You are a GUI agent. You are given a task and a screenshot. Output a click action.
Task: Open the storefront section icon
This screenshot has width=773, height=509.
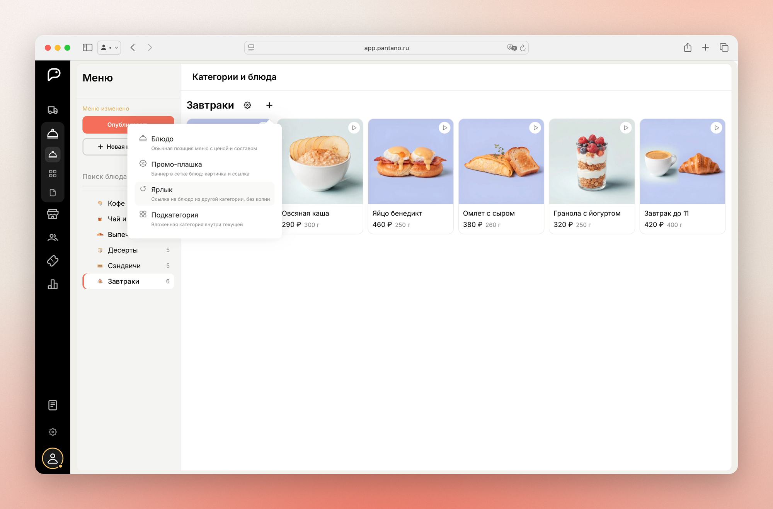[x=53, y=214]
